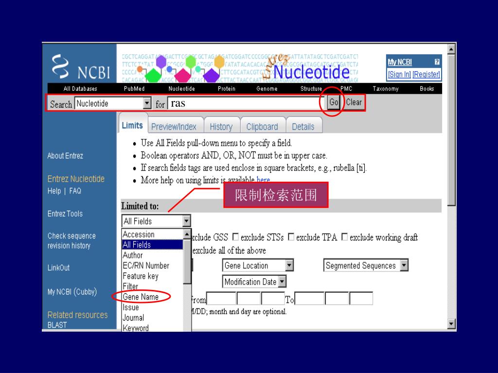Open About Entrez in sidebar
This screenshot has width=498, height=373.
(65, 156)
